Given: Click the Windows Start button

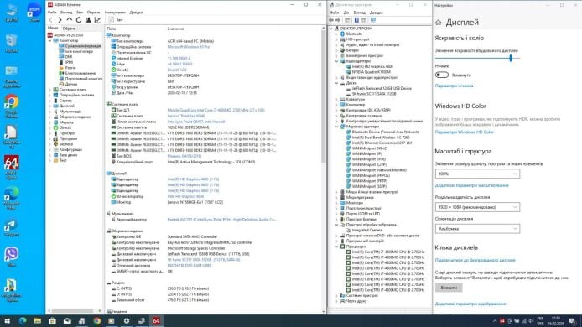Looking at the screenshot, I should (7, 321).
